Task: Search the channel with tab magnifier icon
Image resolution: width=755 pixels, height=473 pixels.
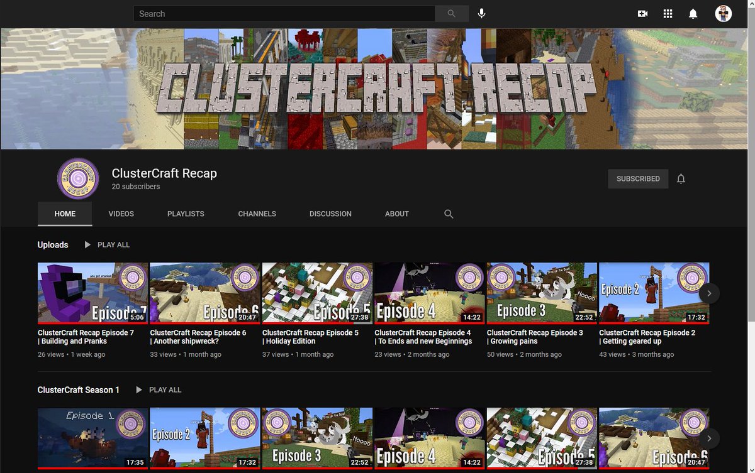Action: (x=449, y=214)
